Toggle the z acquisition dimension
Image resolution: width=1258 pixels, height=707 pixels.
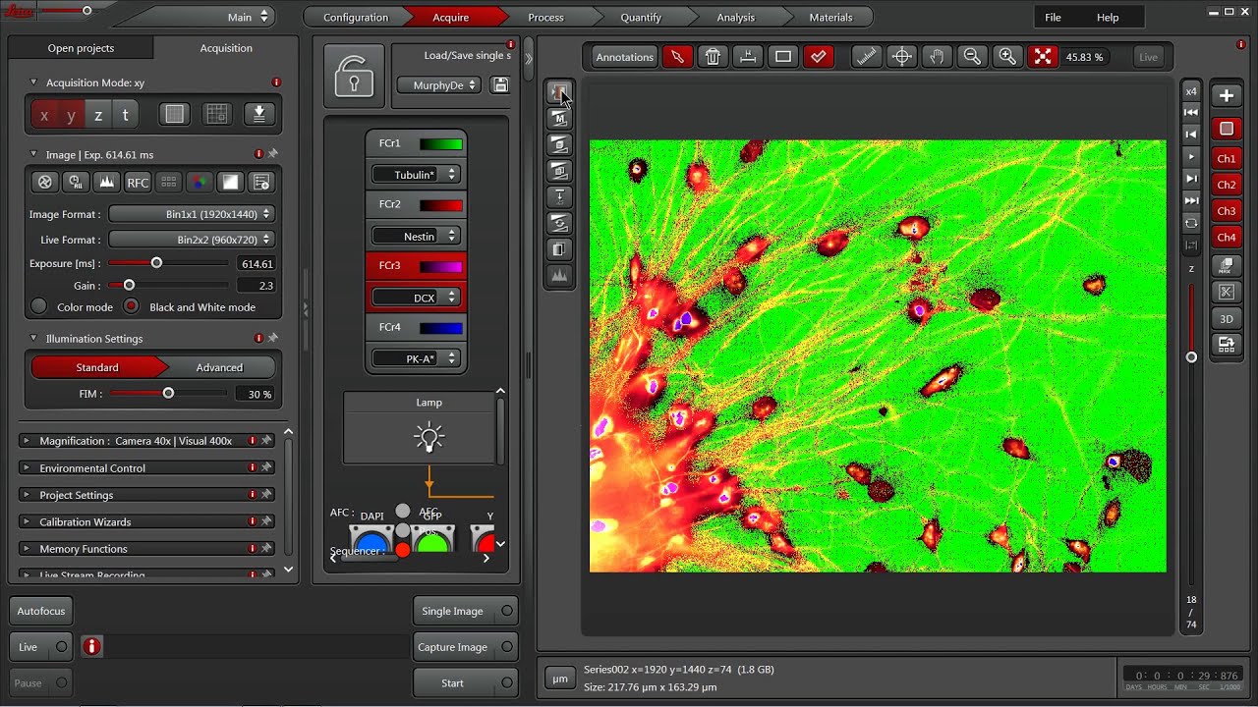click(98, 115)
